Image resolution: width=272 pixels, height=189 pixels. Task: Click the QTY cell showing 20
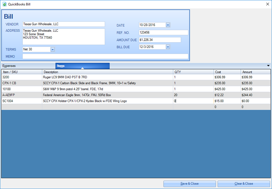(193, 95)
